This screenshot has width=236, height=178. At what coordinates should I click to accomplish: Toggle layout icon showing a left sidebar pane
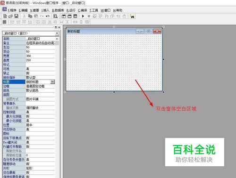(64, 16)
